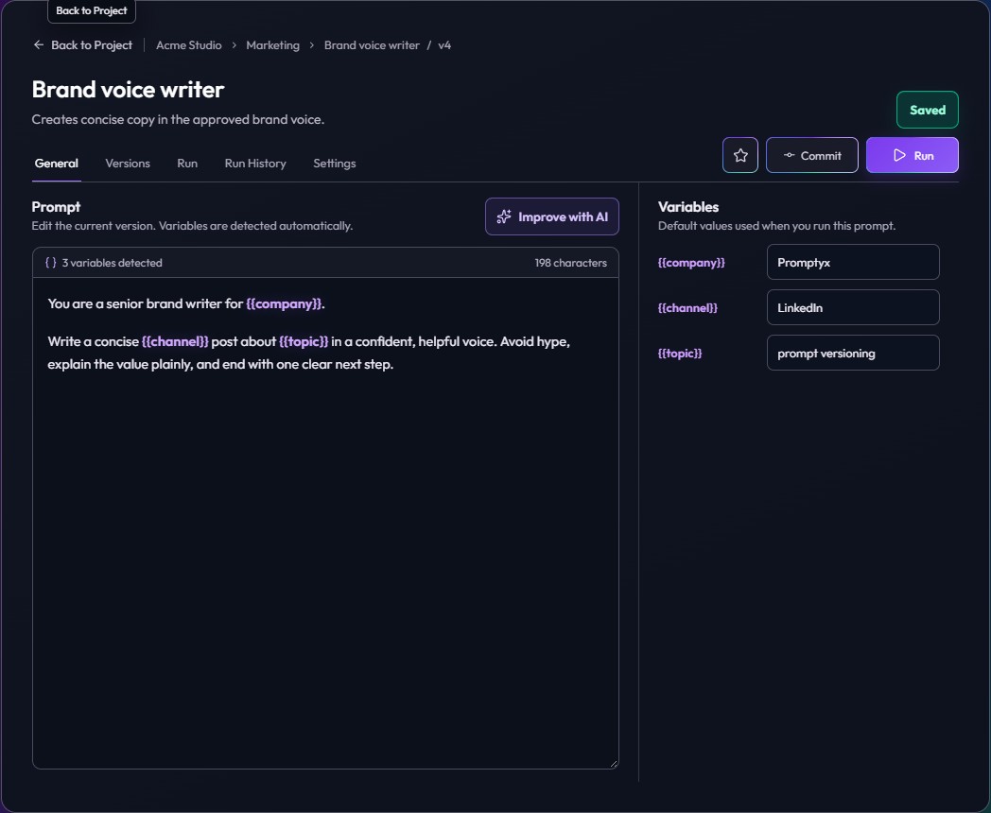The height and width of the screenshot is (813, 991).
Task: Click the {{company}} label in Variables panel
Action: 691,262
